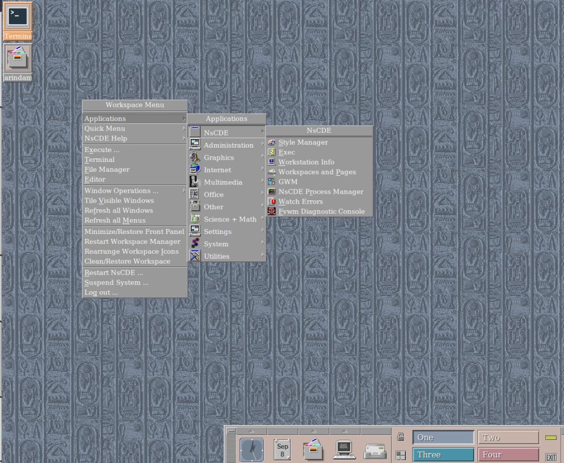Click the Internet globe category icon
The height and width of the screenshot is (463, 564).
click(x=194, y=170)
